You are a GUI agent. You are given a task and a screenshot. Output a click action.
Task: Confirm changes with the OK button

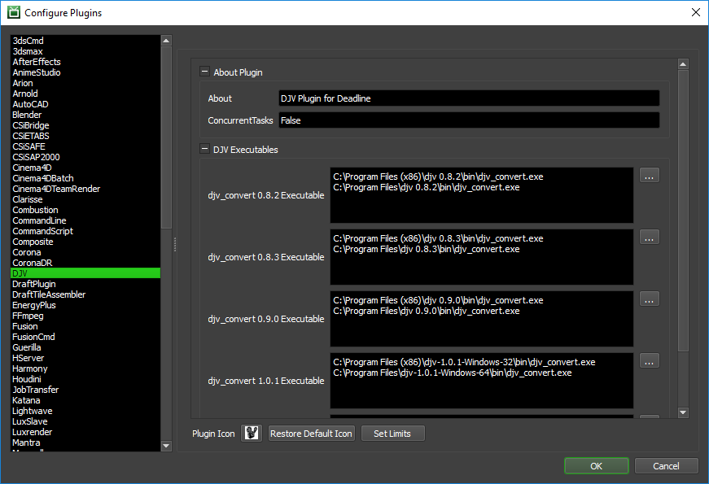[x=596, y=465]
